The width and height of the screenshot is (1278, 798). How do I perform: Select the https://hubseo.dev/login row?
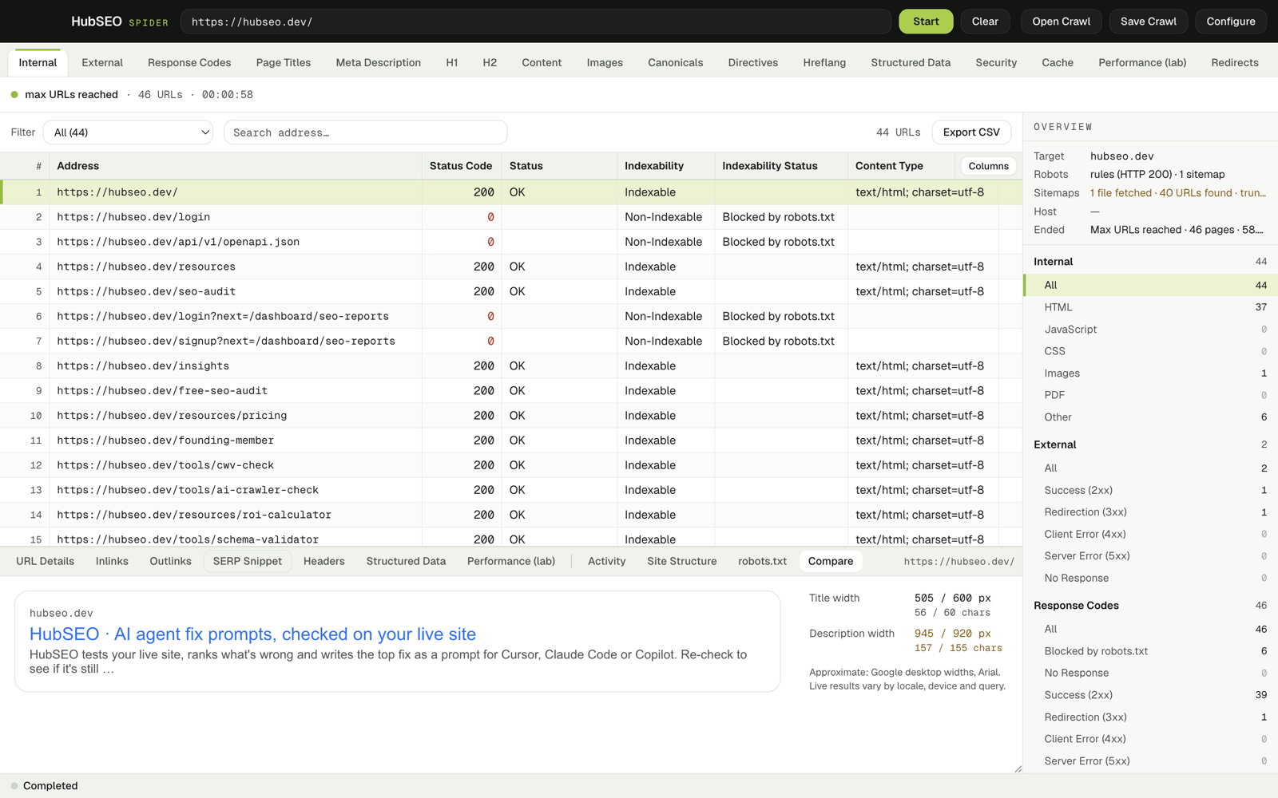(511, 217)
